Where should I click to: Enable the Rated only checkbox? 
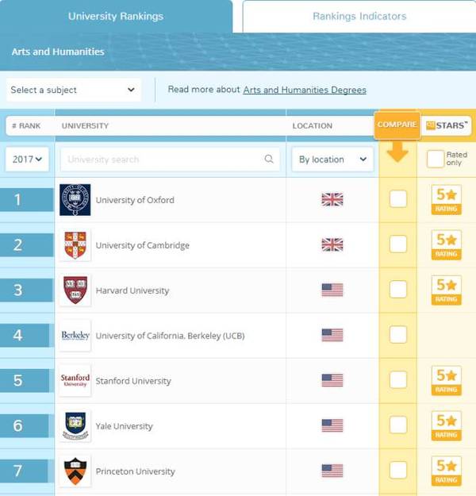click(x=436, y=159)
